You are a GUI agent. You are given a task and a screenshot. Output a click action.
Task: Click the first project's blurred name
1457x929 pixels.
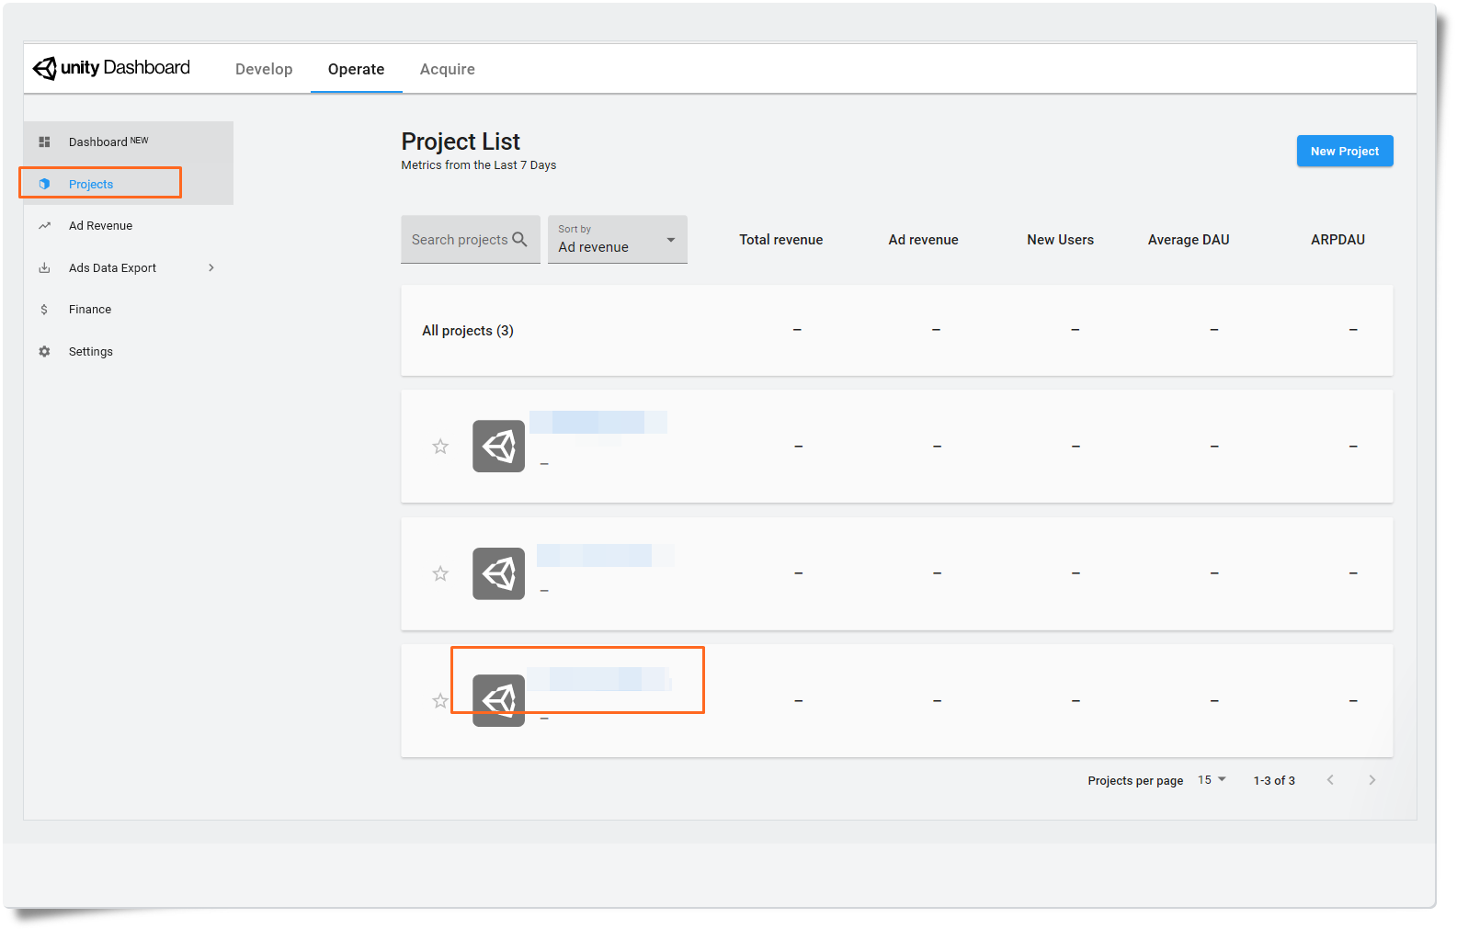(x=598, y=423)
